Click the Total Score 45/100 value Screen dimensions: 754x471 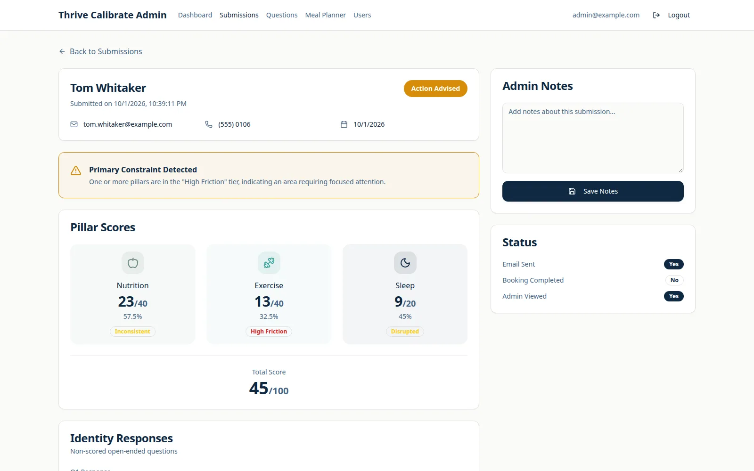pos(269,389)
